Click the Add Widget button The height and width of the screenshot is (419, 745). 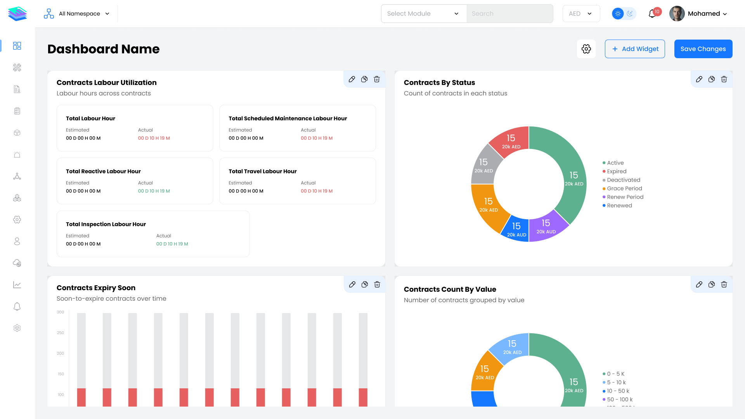[x=635, y=49]
